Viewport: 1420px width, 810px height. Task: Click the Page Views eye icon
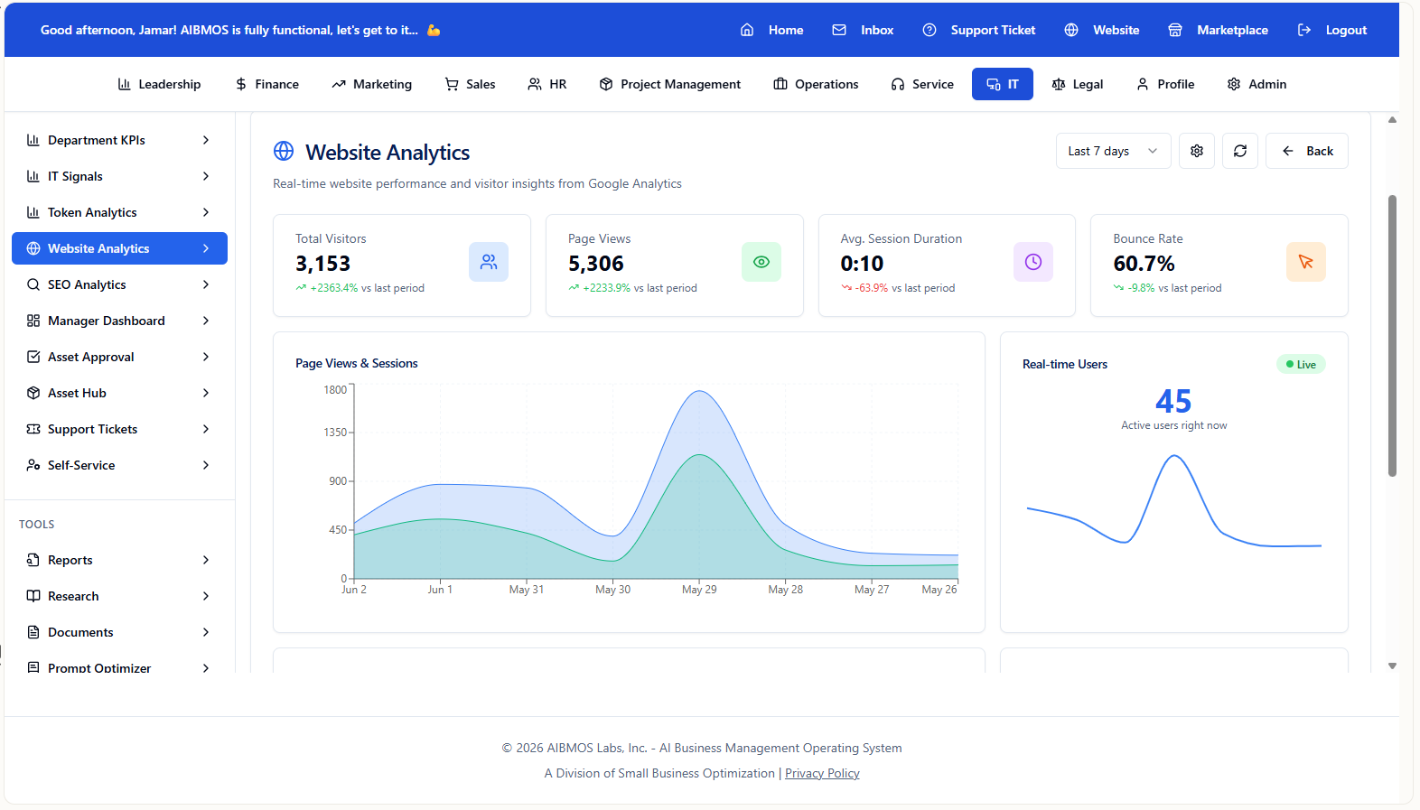[x=761, y=262]
